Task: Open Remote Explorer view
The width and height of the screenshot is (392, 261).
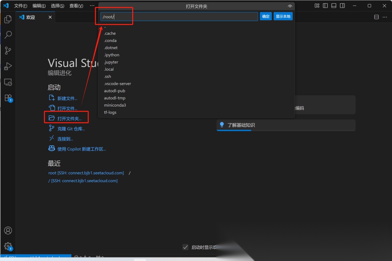Action: pos(8,82)
